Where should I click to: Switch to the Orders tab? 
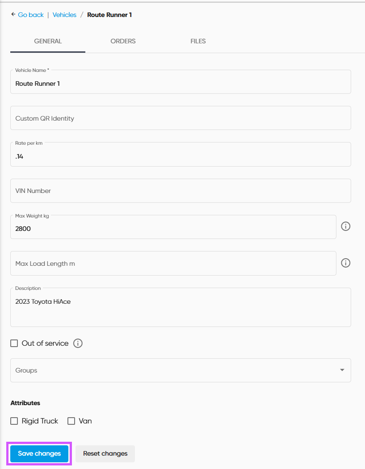(123, 41)
